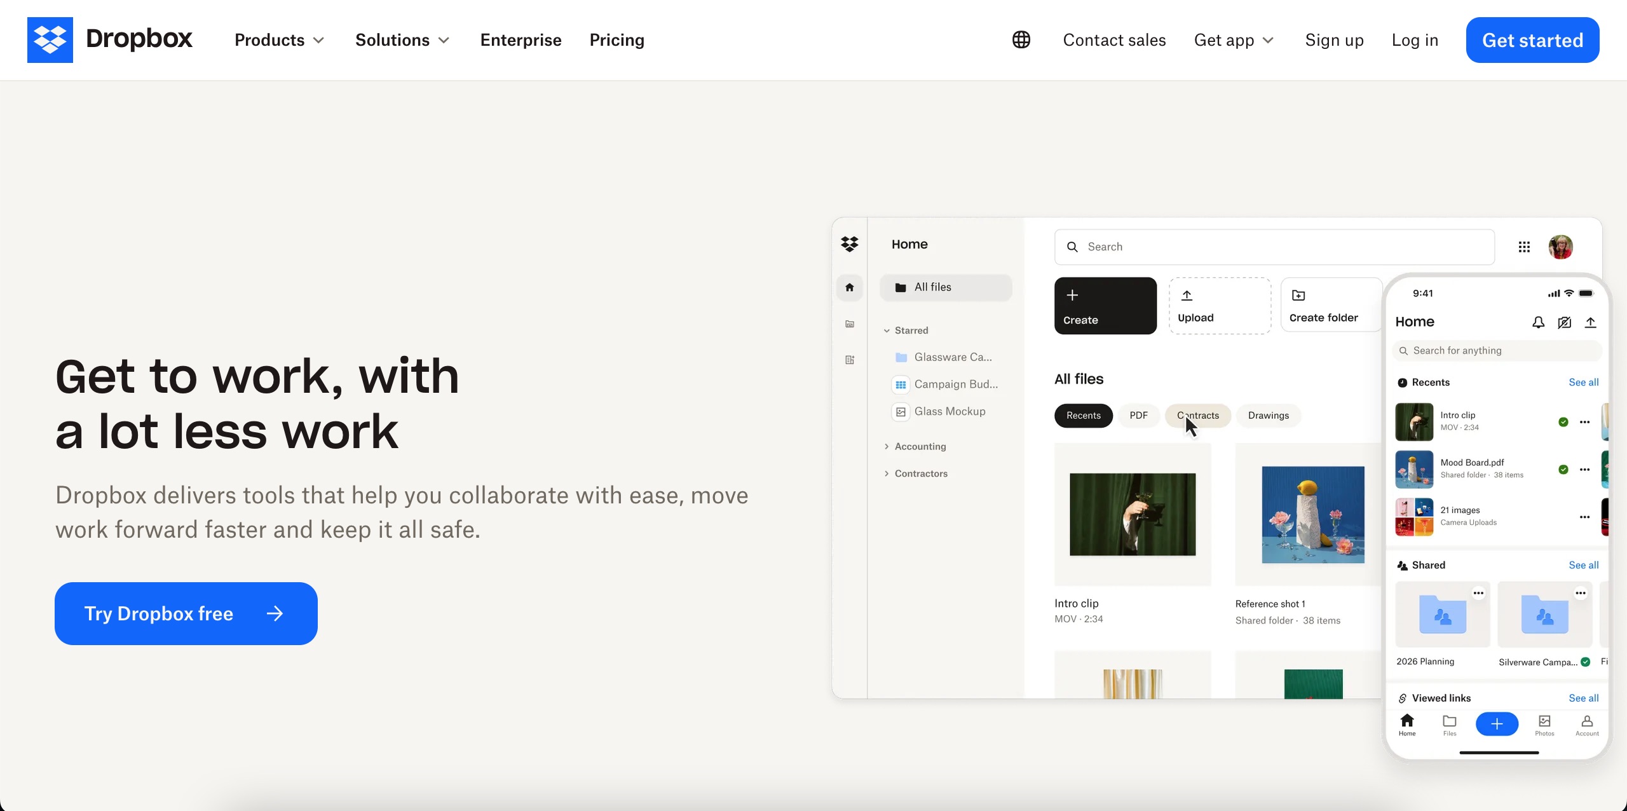Click the plus icon in Create card
The width and height of the screenshot is (1627, 811).
[x=1072, y=296]
